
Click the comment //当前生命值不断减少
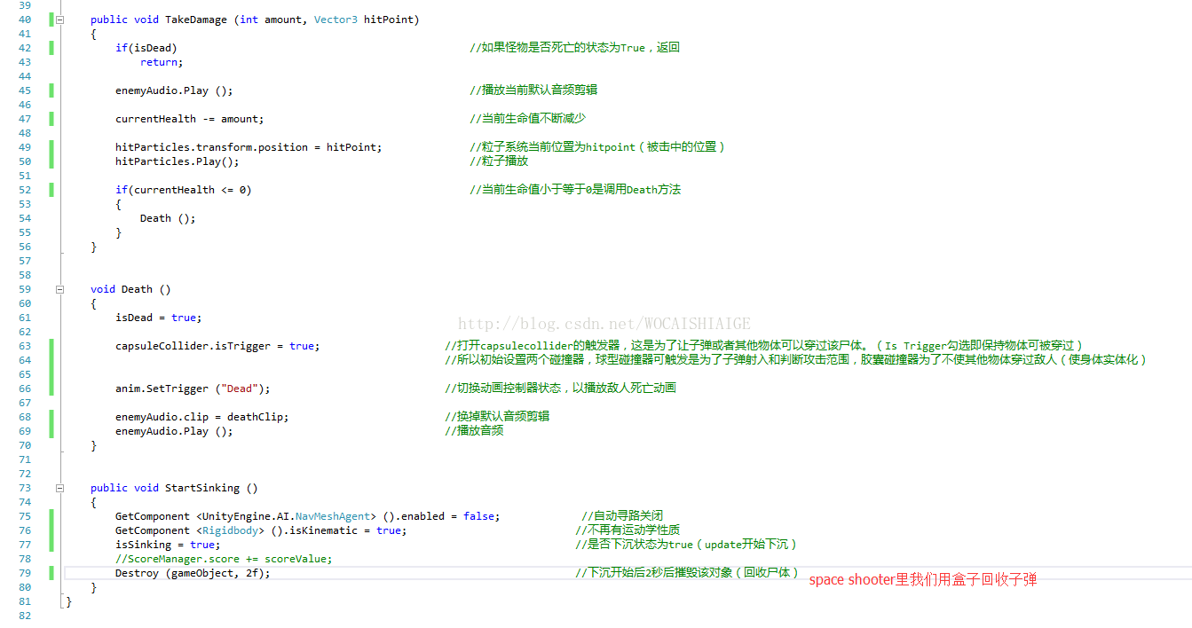(528, 119)
